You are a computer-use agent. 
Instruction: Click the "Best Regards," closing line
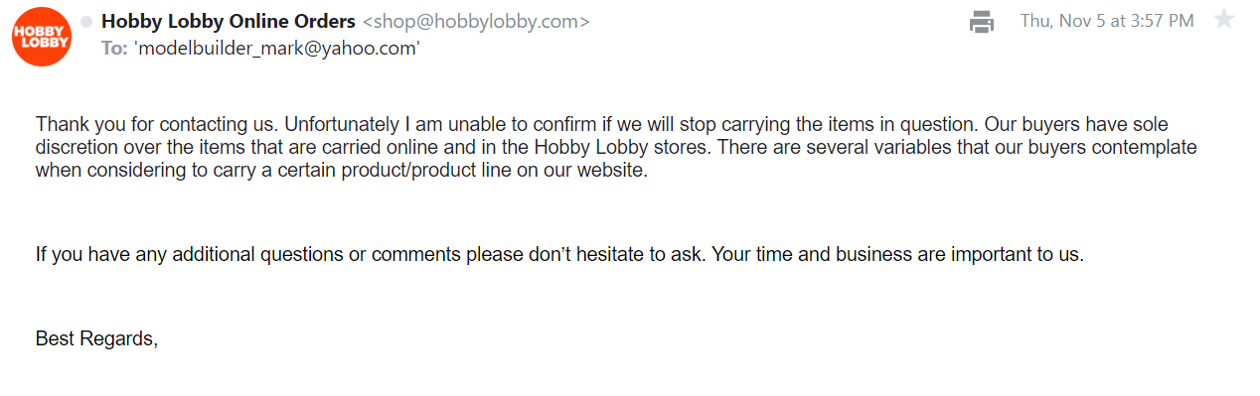coord(97,338)
